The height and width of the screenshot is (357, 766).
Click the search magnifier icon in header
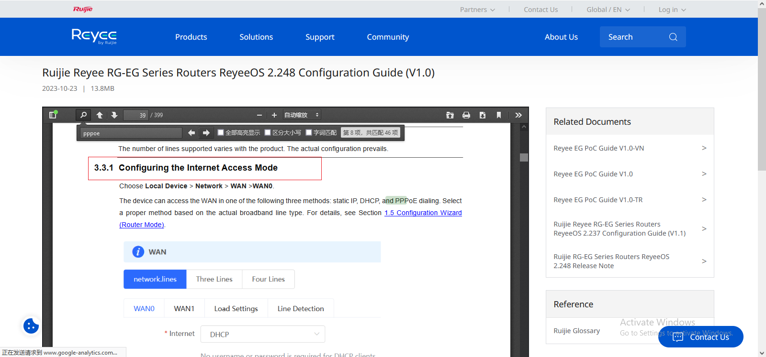pyautogui.click(x=673, y=37)
